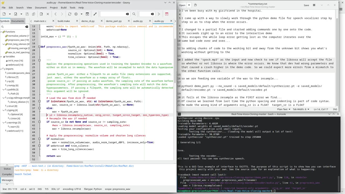The width and height of the screenshot is (345, 194).
Task: Open the Search menu in Geany
Action: [x=20, y=8]
